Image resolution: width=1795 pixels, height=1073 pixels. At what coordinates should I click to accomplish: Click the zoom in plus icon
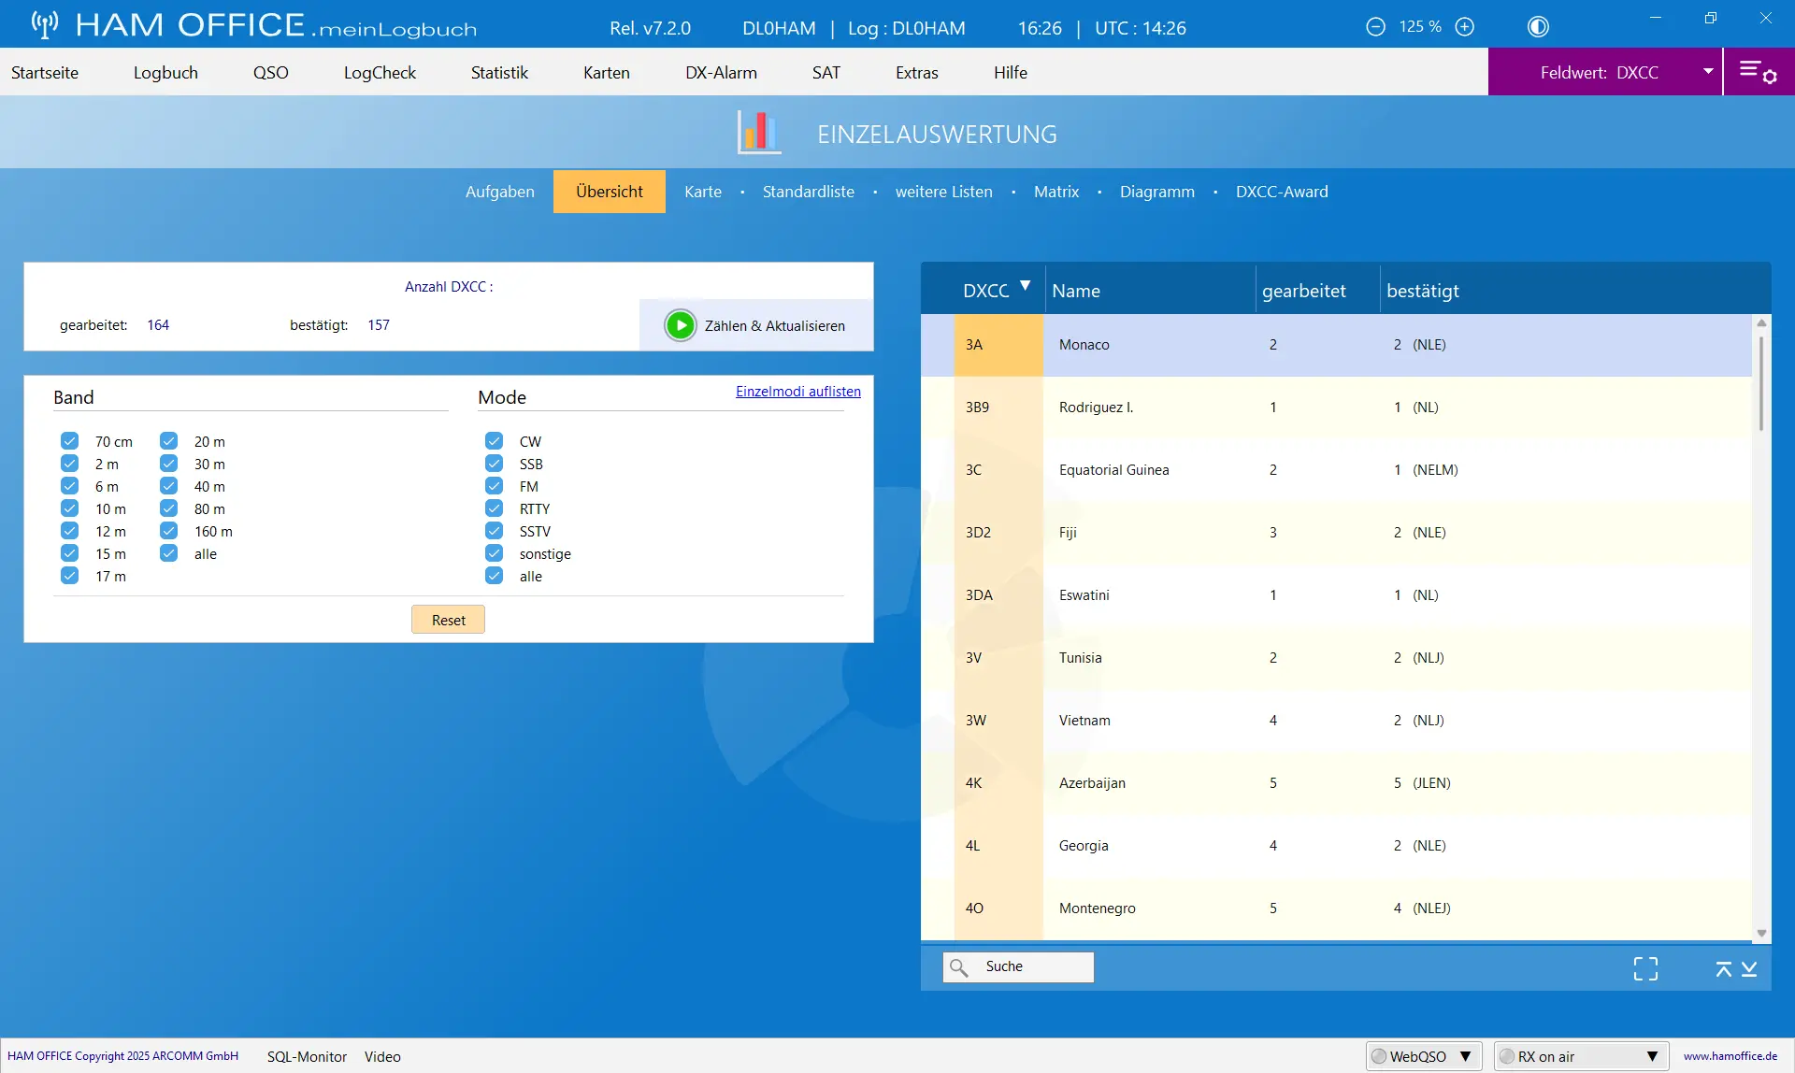click(1465, 27)
